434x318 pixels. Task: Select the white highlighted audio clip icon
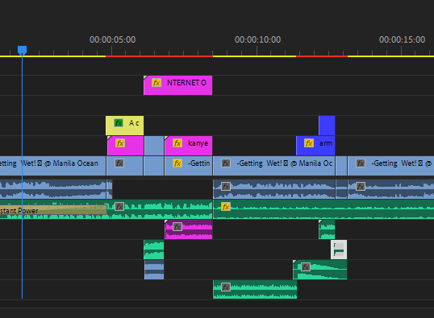(339, 250)
